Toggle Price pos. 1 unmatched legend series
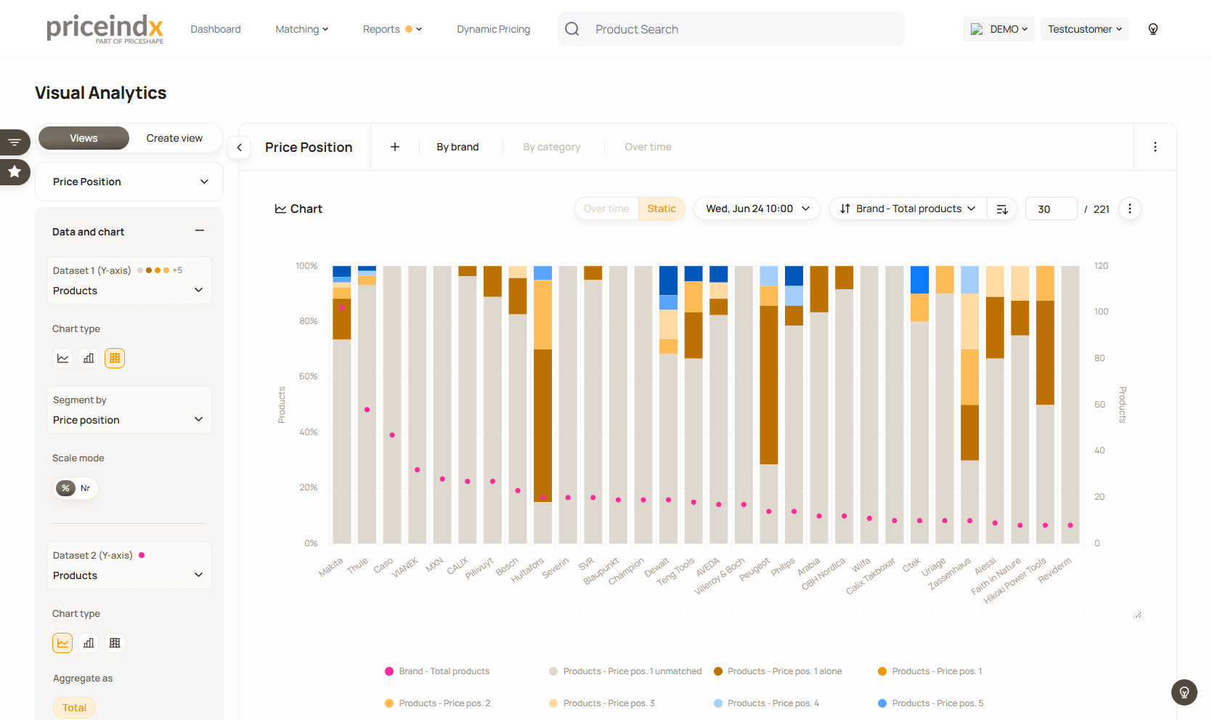Screen dimensions: 1212x720 pos(625,671)
